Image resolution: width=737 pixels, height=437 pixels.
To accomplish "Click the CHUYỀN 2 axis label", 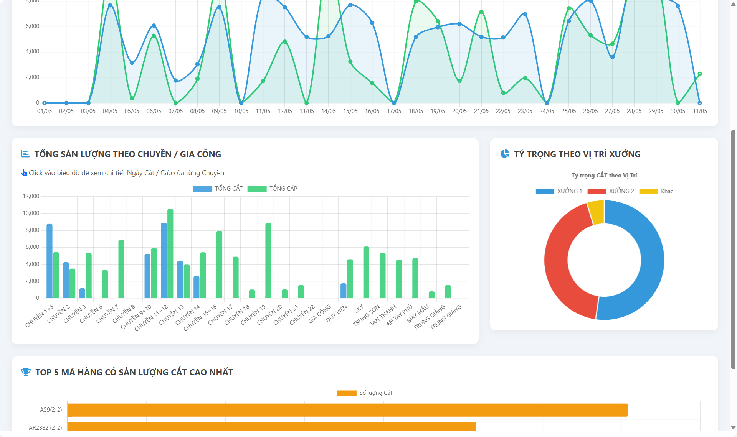I will point(58,314).
